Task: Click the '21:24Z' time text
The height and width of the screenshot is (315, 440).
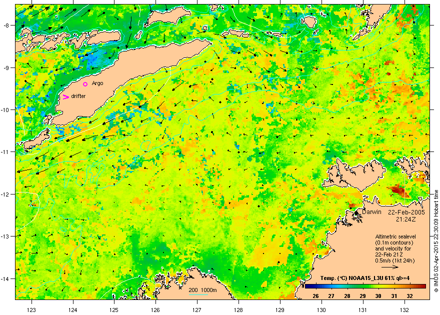Action: [x=406, y=219]
